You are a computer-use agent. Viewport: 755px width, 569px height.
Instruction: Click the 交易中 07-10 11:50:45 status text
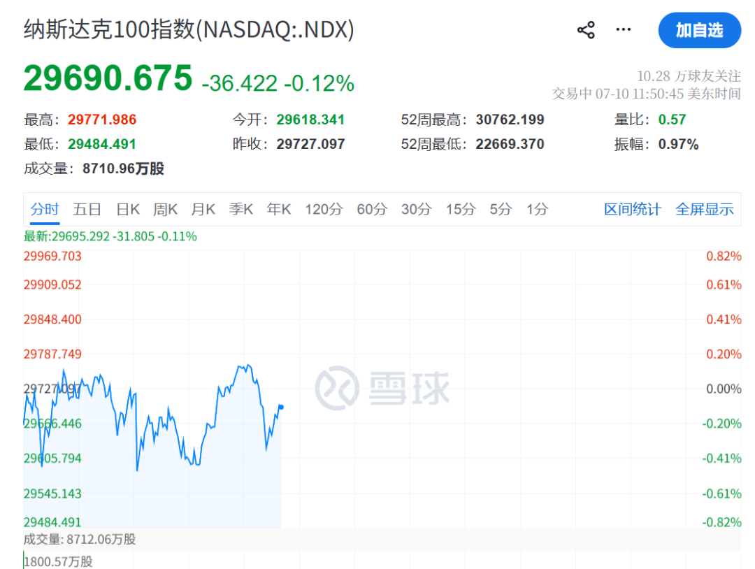click(646, 94)
